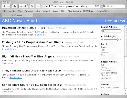Sort articles by Source
Image resolution: width=127 pixels, height=98 pixels.
click(104, 53)
